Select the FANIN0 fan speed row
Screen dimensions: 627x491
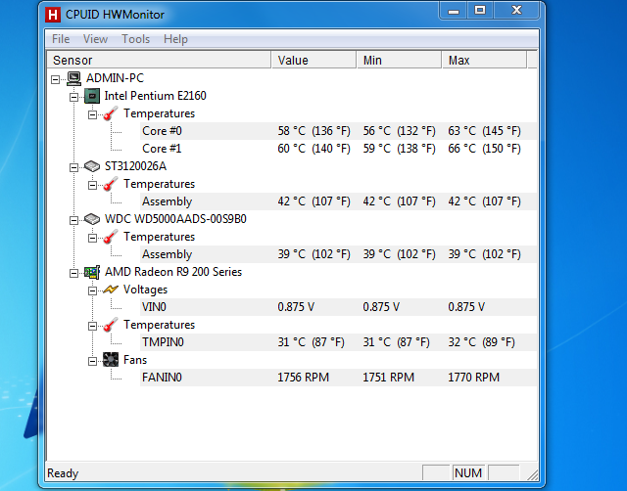tap(163, 378)
